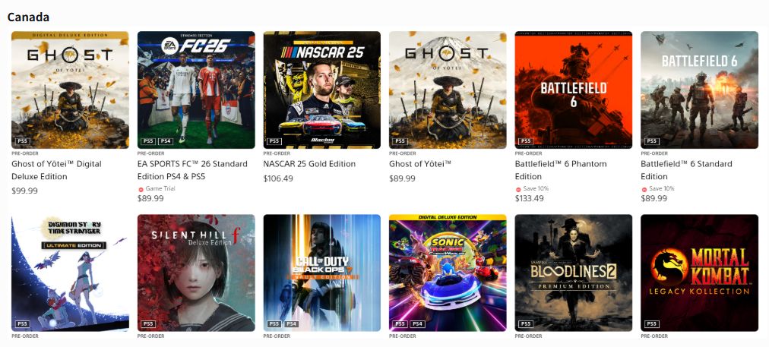Select Silent Hill f Deluxe Edition cover
Screen dimensions: 769x347
click(x=196, y=273)
